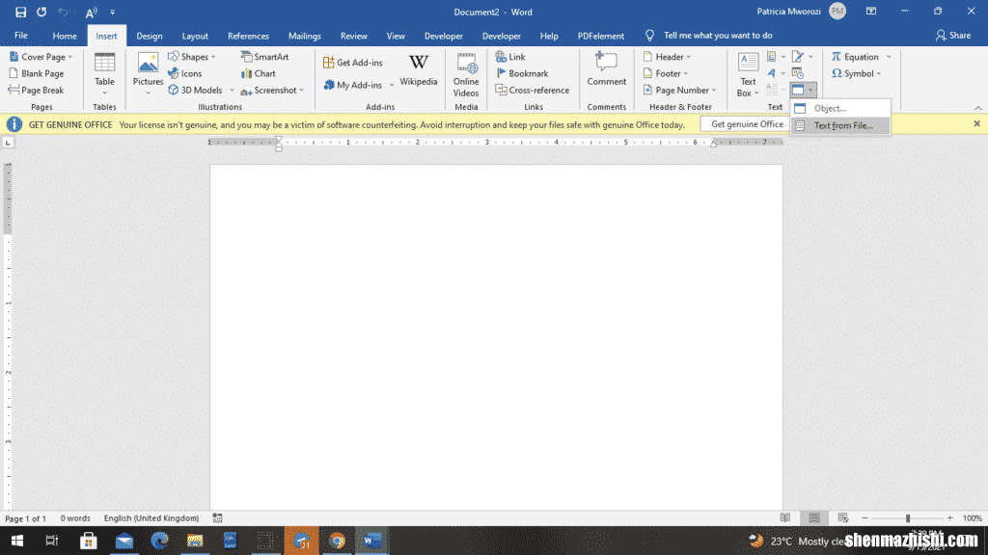The width and height of the screenshot is (988, 555).
Task: Switch to the Home tab
Action: pos(65,36)
